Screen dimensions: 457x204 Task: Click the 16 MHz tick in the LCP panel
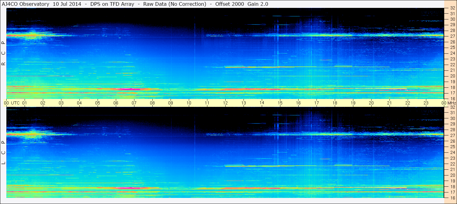[x=452, y=198]
